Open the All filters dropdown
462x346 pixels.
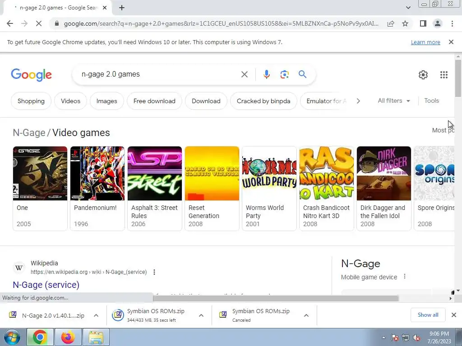tap(394, 100)
